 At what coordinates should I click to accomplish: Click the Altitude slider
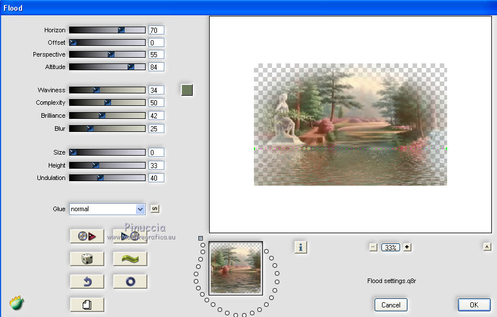[x=107, y=67]
